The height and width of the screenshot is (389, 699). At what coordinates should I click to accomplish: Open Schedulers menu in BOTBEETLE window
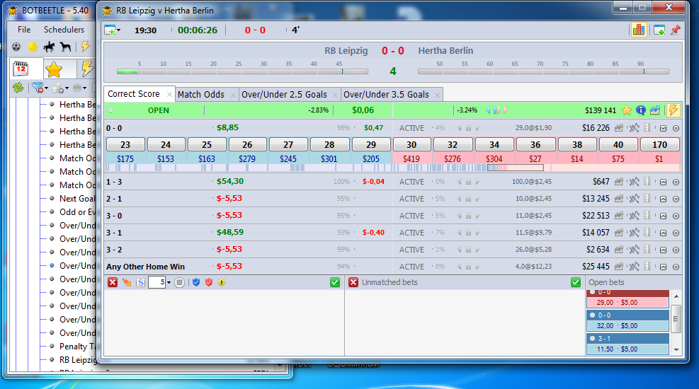(64, 30)
